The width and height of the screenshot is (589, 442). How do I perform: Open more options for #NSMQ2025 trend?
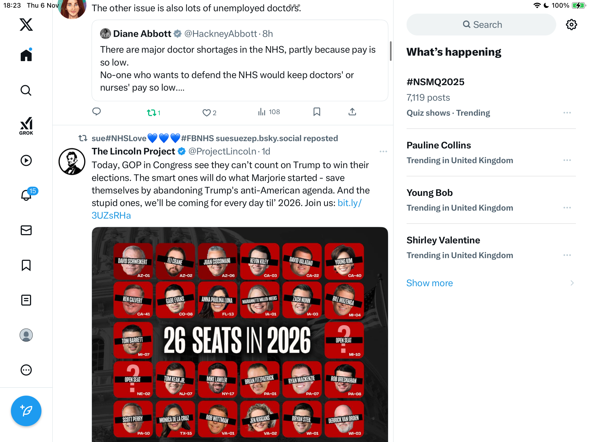click(567, 113)
